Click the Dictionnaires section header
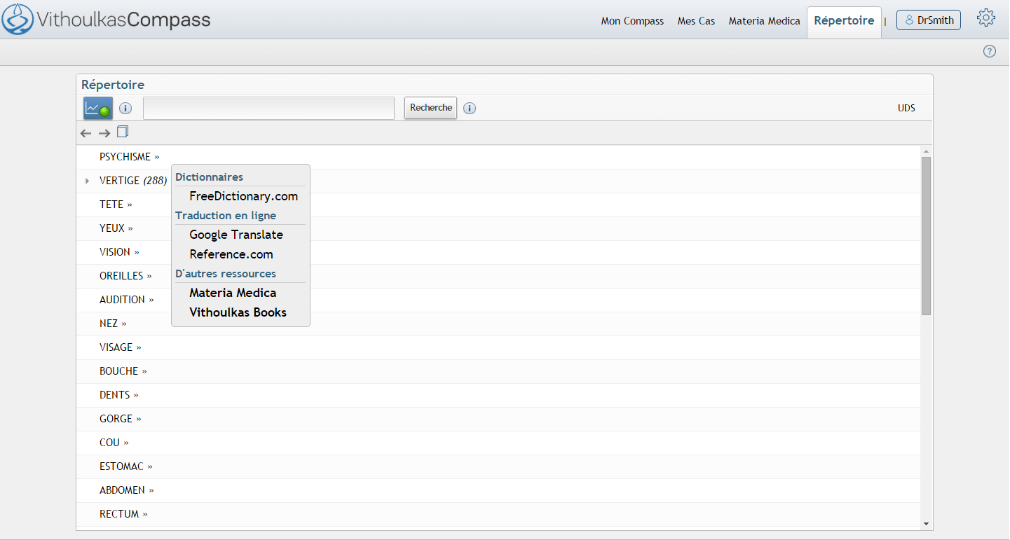Screen dimensions: 1010x540 [209, 177]
